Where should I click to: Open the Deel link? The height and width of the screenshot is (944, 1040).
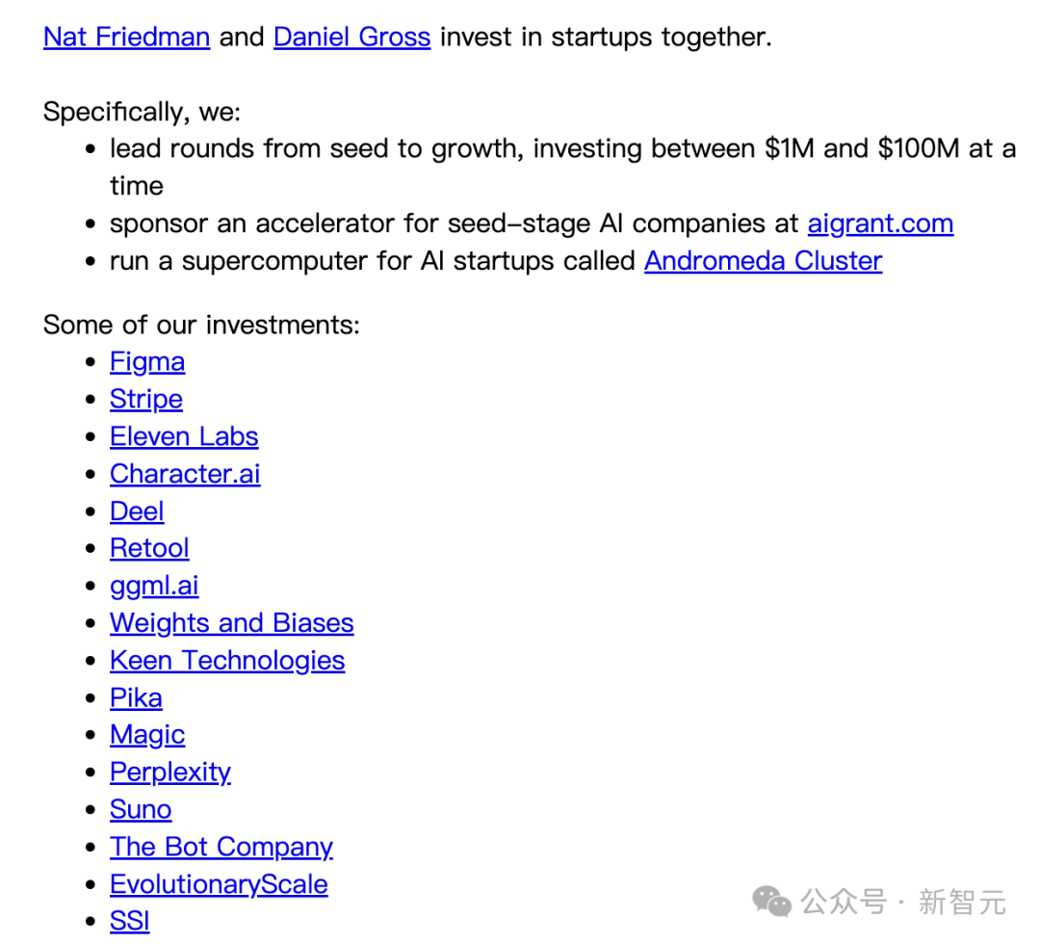point(137,511)
